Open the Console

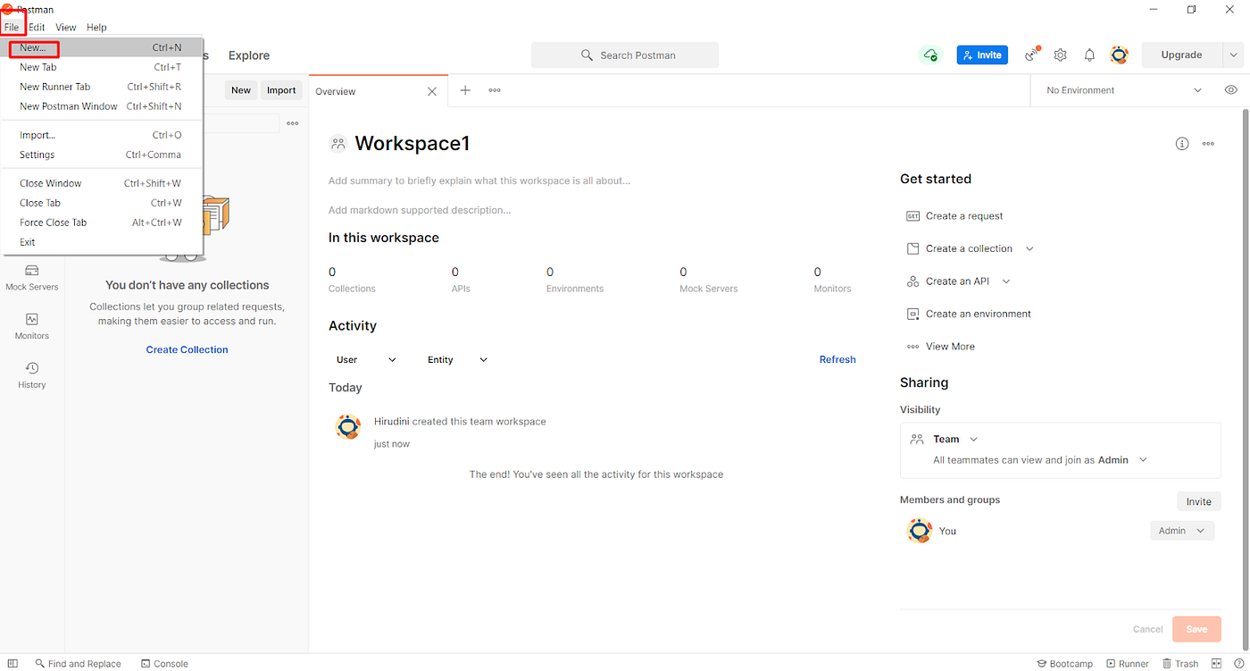point(164,664)
